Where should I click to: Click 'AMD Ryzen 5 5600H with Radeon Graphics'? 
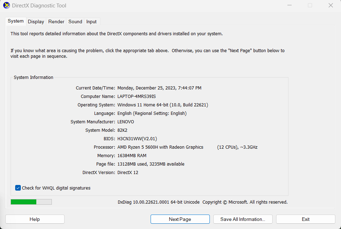click(160, 147)
